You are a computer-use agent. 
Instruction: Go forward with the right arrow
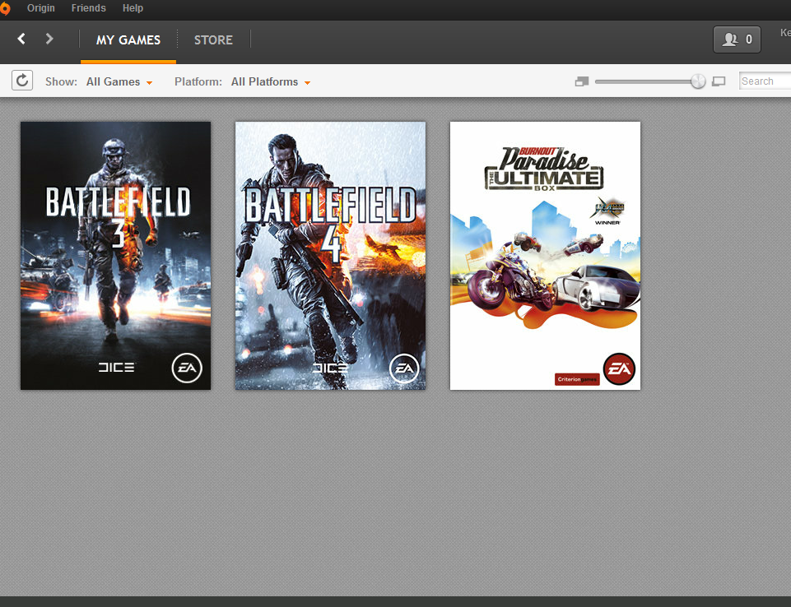click(x=49, y=39)
